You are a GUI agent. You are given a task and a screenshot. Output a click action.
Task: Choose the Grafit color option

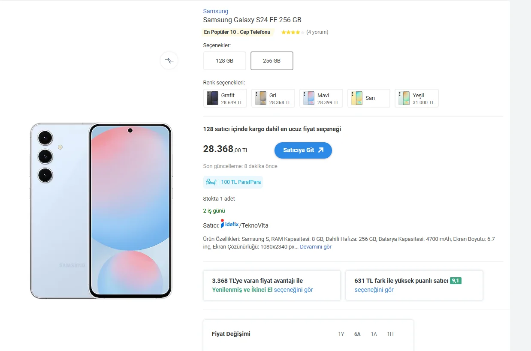coord(225,98)
